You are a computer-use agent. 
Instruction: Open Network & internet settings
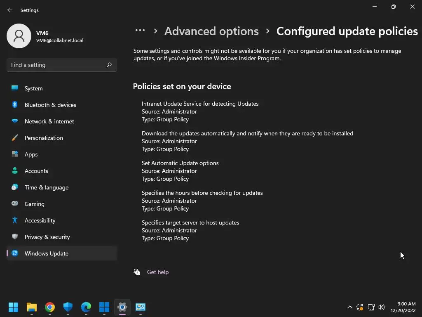pyautogui.click(x=49, y=121)
